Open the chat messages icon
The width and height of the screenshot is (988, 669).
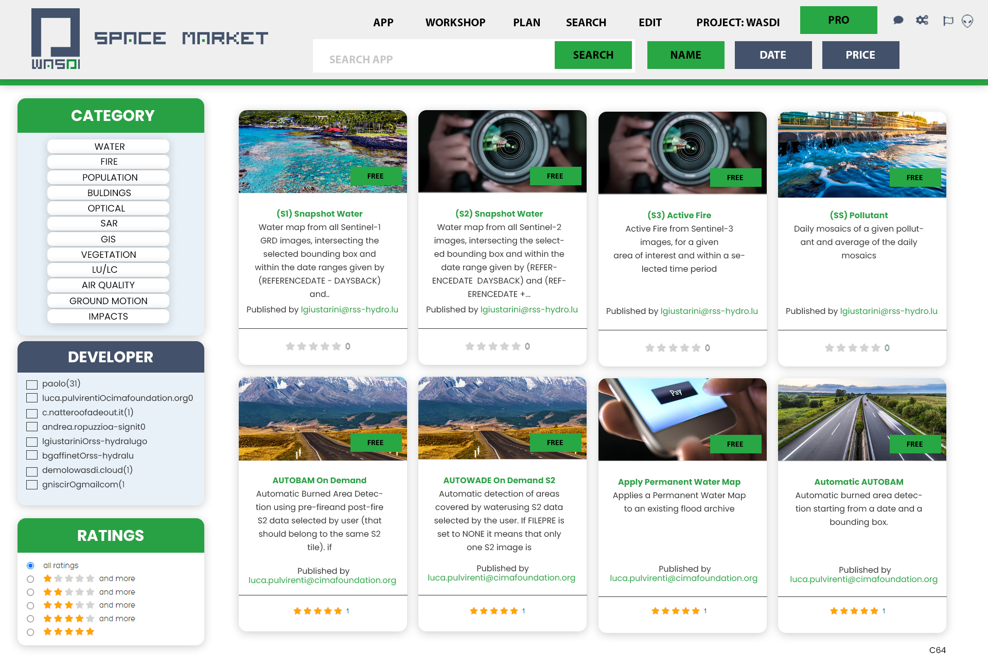coord(898,21)
